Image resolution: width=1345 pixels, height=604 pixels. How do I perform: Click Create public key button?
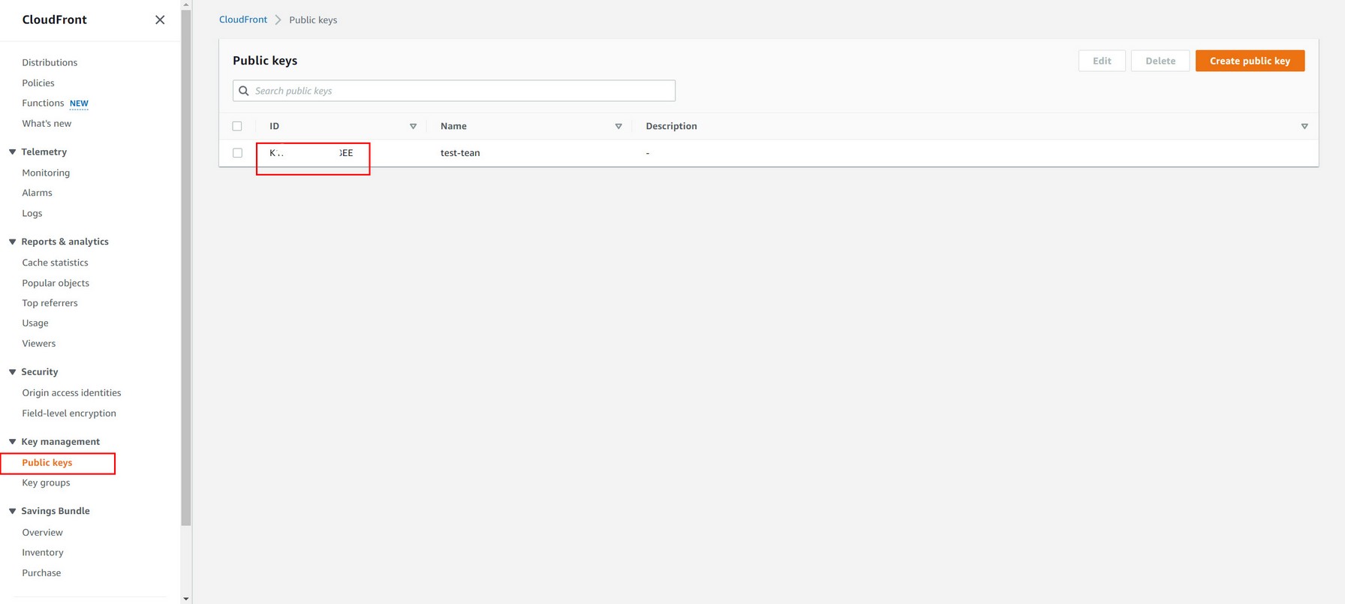[x=1250, y=61]
